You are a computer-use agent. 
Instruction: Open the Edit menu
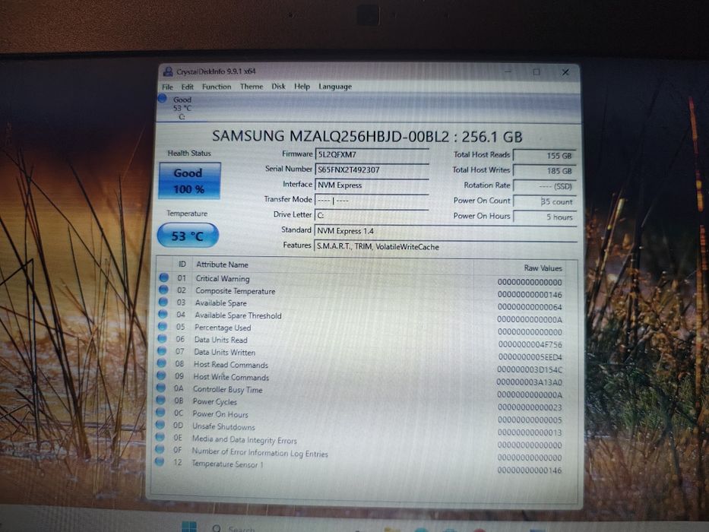click(187, 87)
